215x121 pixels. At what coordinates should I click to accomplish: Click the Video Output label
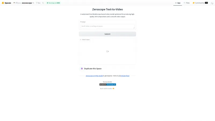click(x=85, y=40)
